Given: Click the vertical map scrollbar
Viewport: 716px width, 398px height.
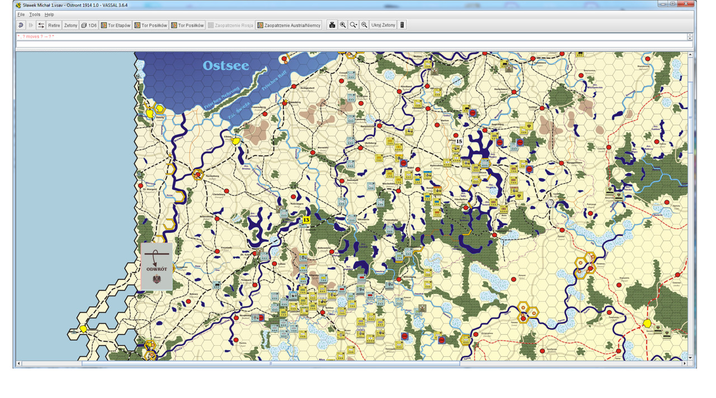Looking at the screenshot, I should (x=691, y=117).
